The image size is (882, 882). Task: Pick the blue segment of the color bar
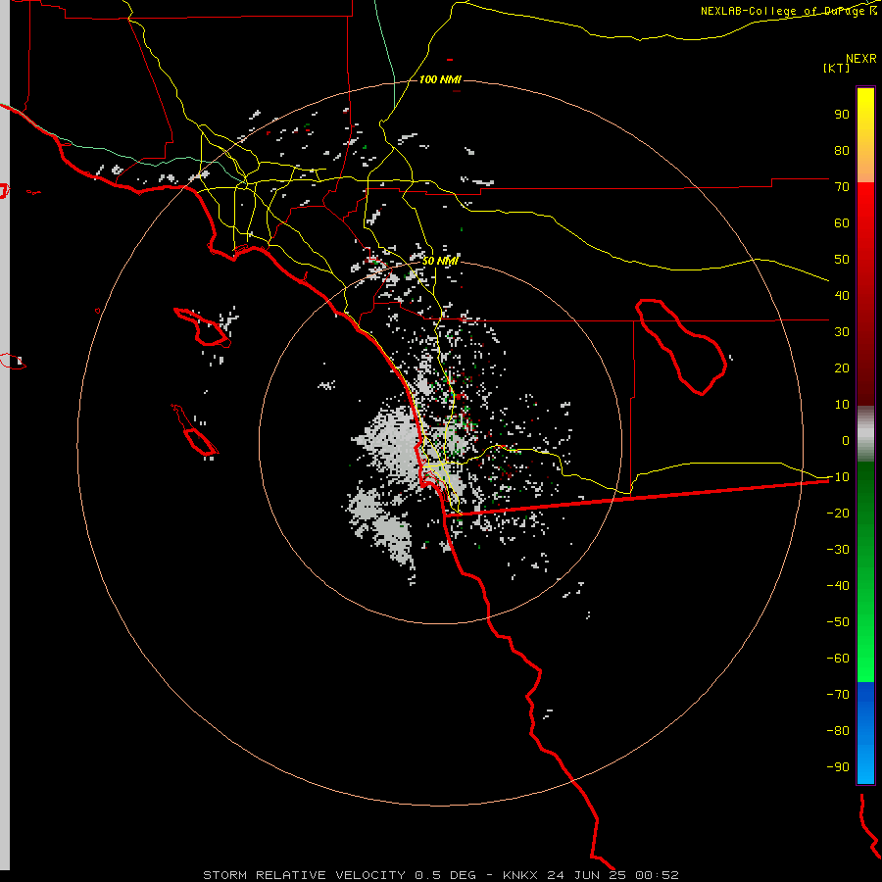[x=865, y=732]
